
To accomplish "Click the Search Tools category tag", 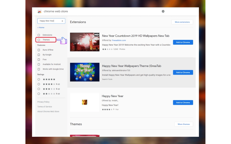I will (107, 79).
